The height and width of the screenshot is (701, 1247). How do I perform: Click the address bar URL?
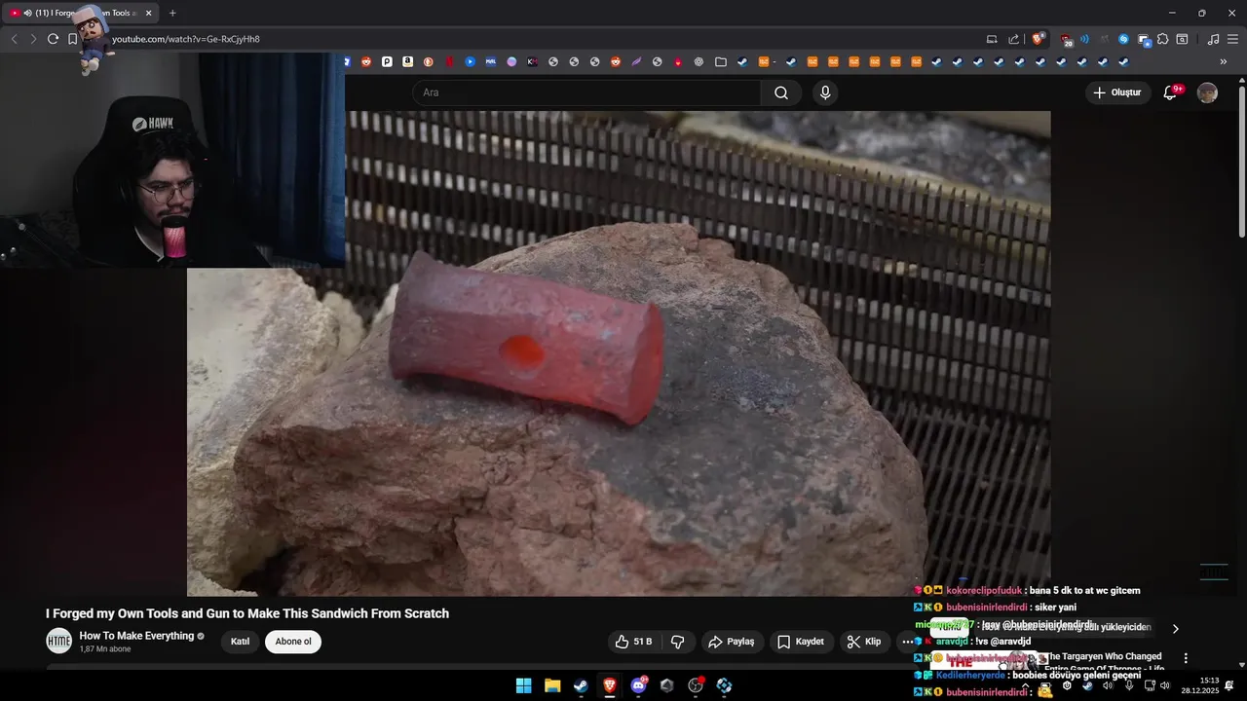tap(186, 39)
